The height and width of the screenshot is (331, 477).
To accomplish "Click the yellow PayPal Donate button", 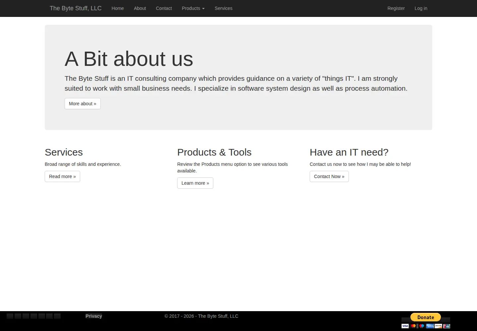I will pyautogui.click(x=426, y=317).
